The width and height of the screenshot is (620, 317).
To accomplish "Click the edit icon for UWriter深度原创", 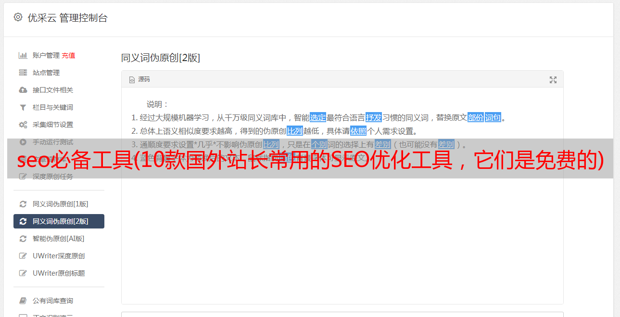I will click(23, 256).
